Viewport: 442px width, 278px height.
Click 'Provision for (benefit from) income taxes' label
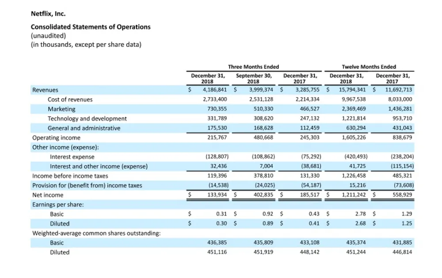coord(87,186)
